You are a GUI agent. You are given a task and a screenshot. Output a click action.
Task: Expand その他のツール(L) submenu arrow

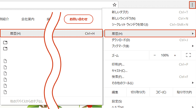tap(193, 83)
